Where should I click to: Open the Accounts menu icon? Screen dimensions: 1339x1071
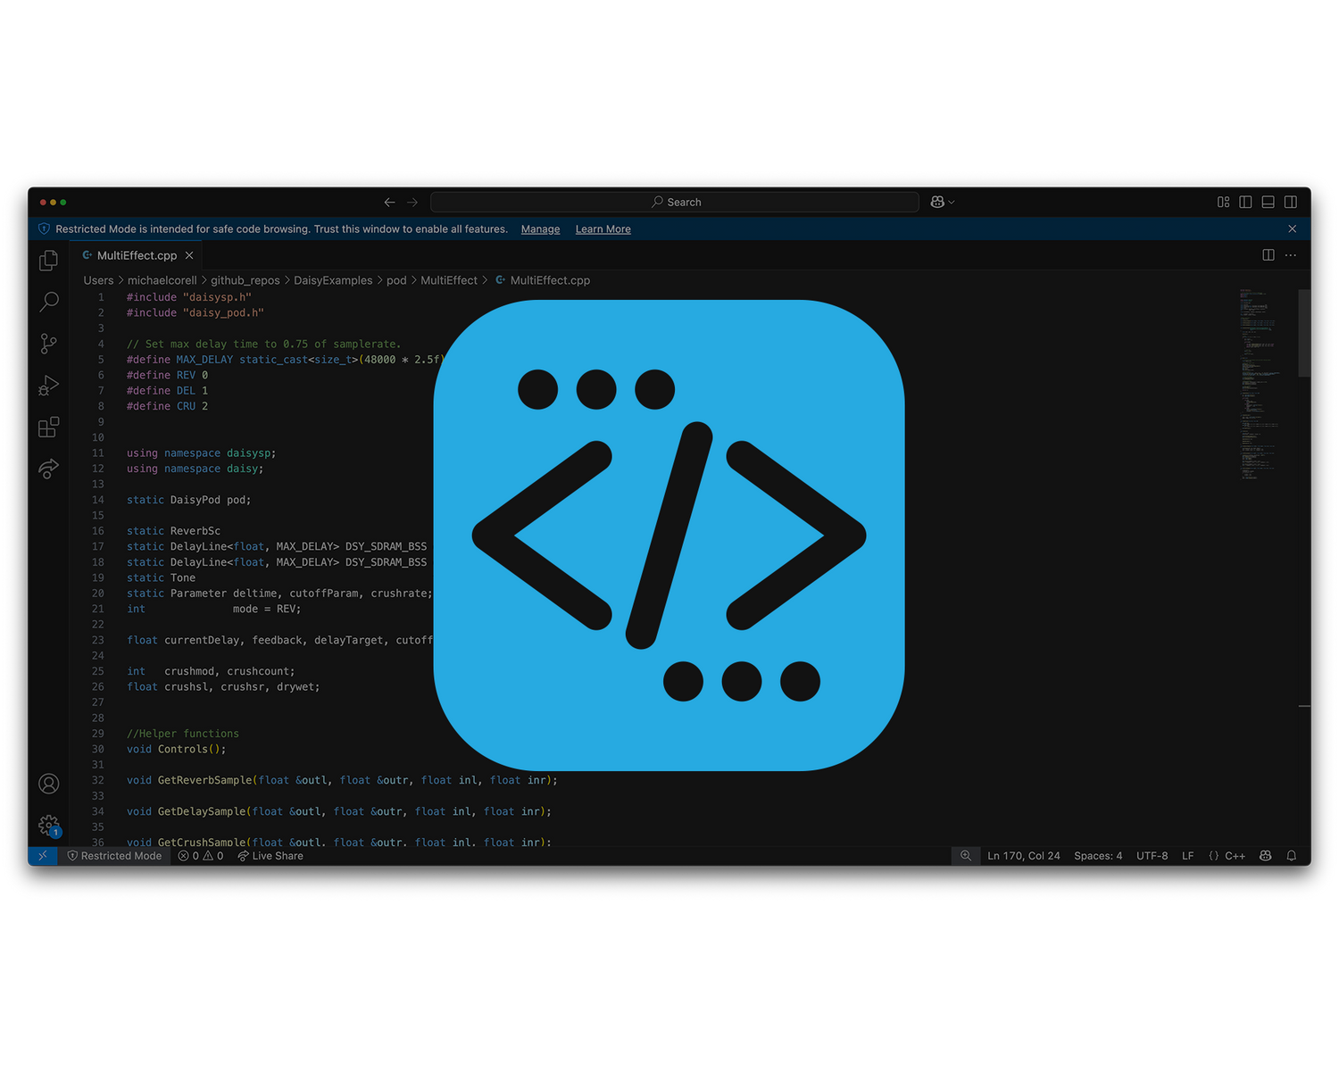click(49, 784)
